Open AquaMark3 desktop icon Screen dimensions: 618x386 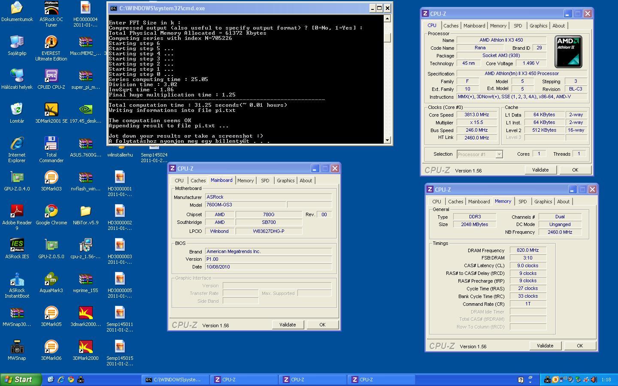[51, 282]
